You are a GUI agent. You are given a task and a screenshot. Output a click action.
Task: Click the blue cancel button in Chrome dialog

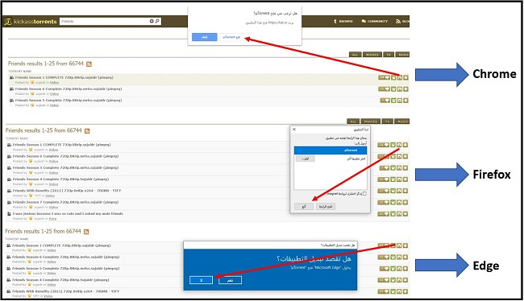coord(204,37)
